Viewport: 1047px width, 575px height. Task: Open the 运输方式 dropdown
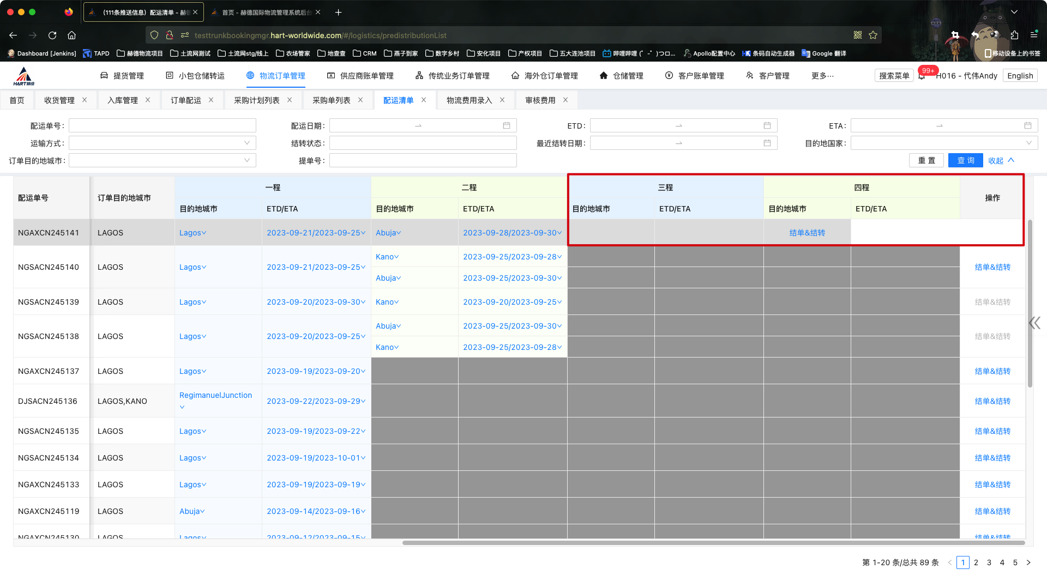coord(163,143)
